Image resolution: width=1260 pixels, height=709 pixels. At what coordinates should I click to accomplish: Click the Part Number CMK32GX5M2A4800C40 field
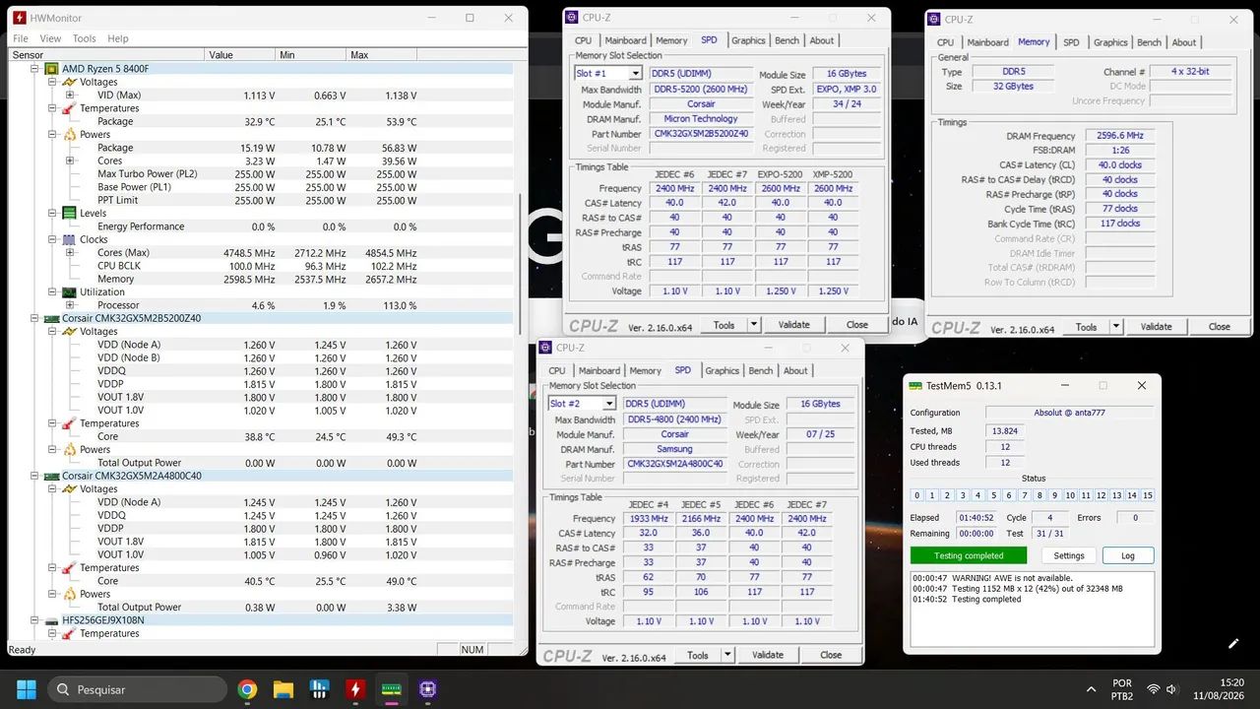tap(675, 464)
